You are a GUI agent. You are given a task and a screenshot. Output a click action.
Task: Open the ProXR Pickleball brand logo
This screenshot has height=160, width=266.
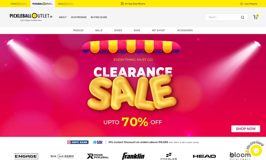coord(98,156)
